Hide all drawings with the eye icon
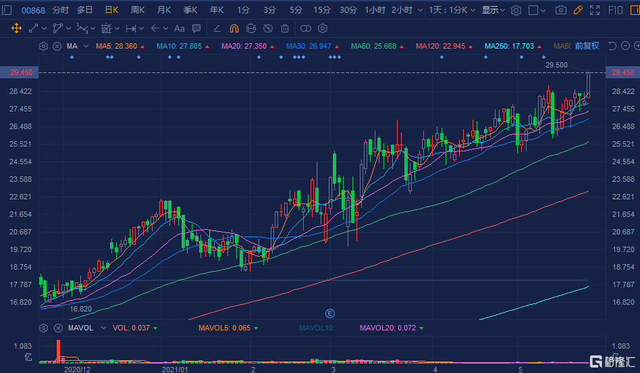The image size is (640, 373). (268, 28)
